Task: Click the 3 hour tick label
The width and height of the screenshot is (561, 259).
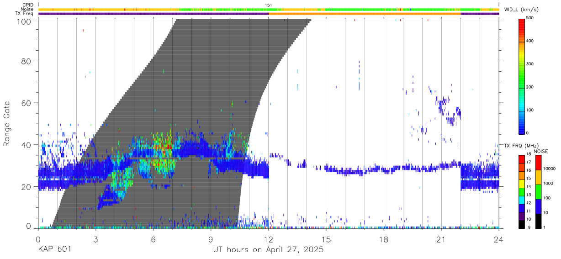Action: [95, 240]
